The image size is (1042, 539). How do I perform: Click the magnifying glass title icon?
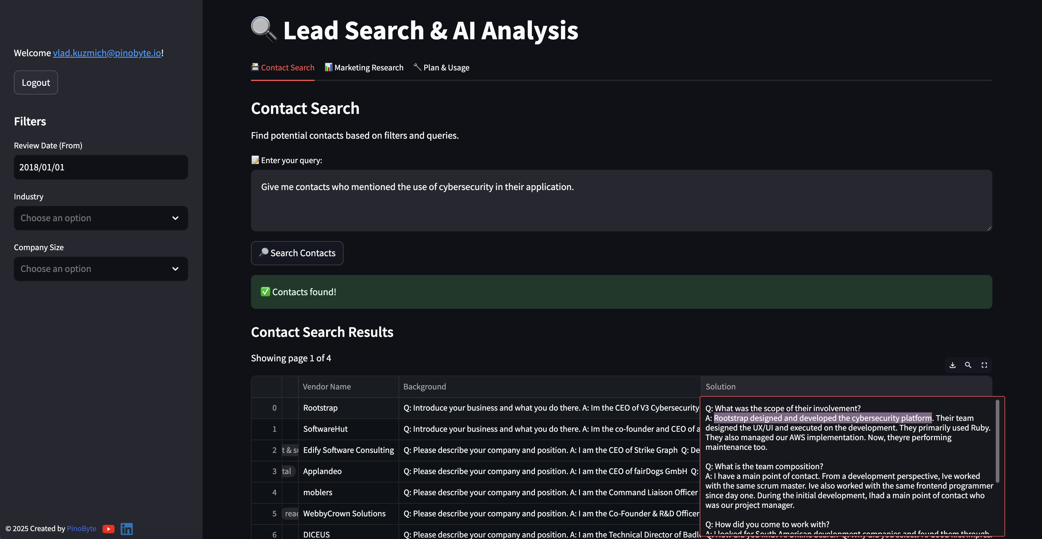264,30
